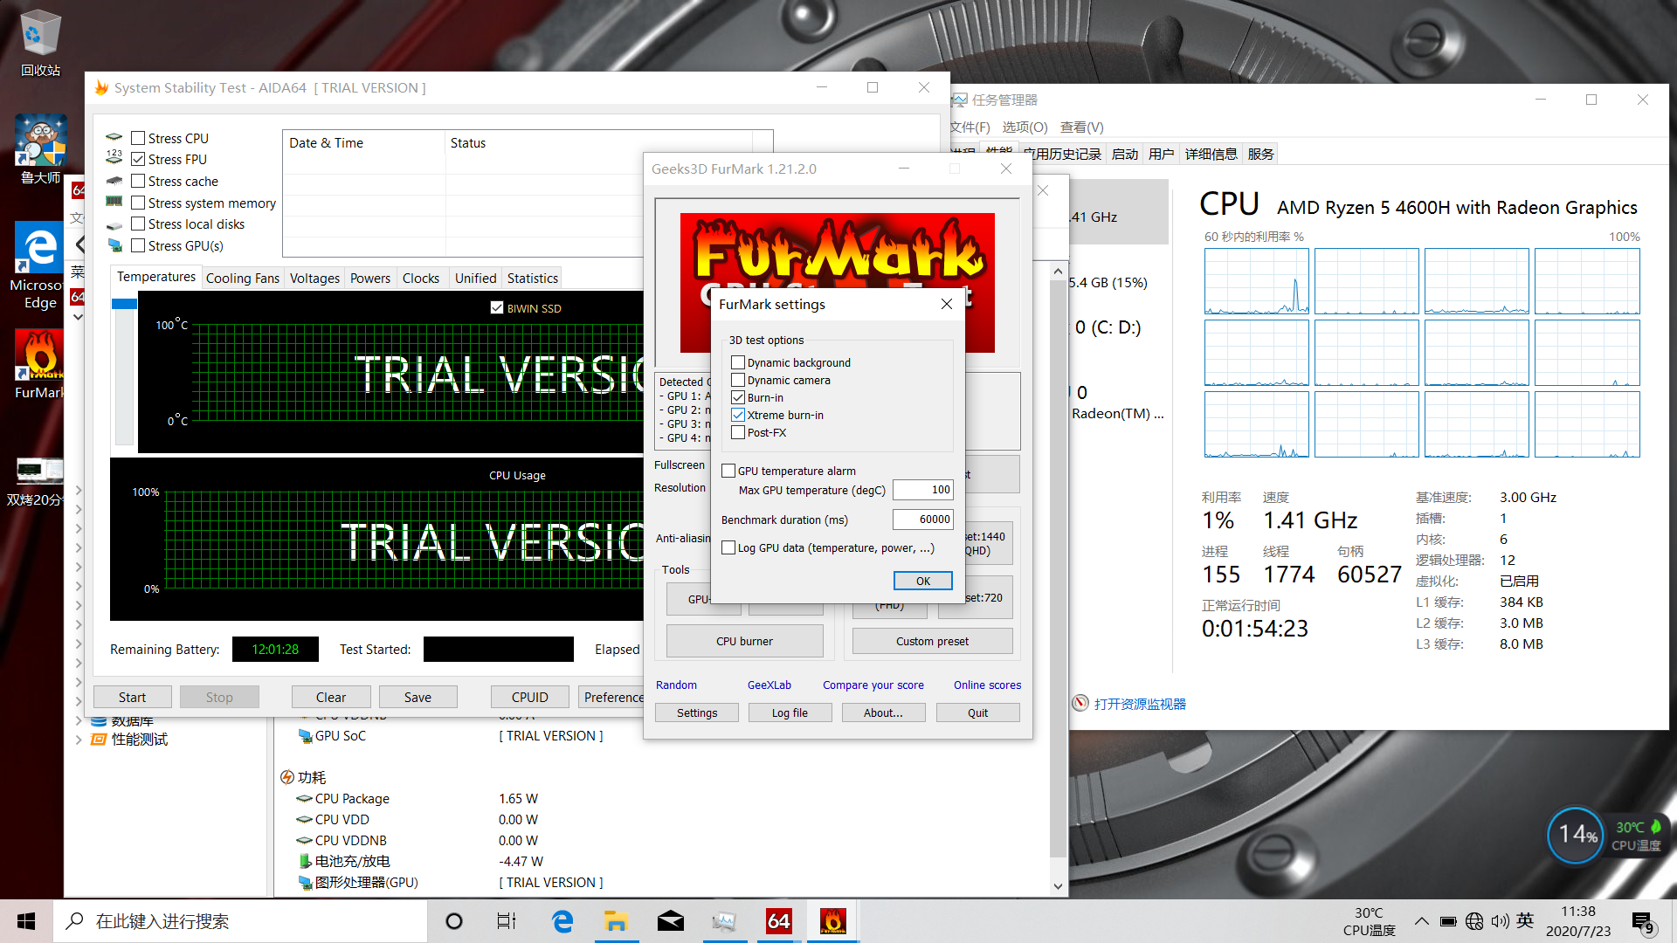Click the resource monitor icon in Task Manager
Image resolution: width=1677 pixels, height=943 pixels.
(x=1080, y=704)
